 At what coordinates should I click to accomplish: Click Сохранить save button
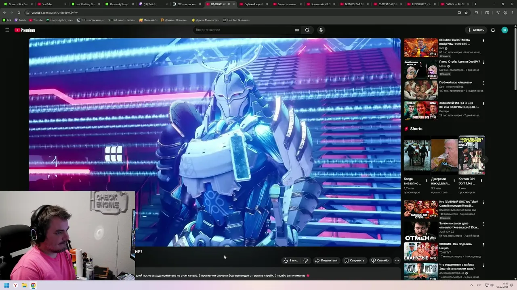[354, 261]
